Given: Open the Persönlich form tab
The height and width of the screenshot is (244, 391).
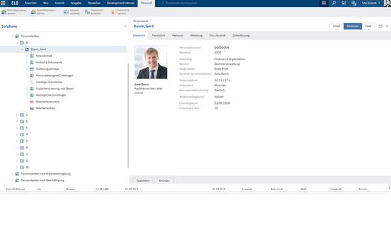Looking at the screenshot, I should [x=158, y=36].
